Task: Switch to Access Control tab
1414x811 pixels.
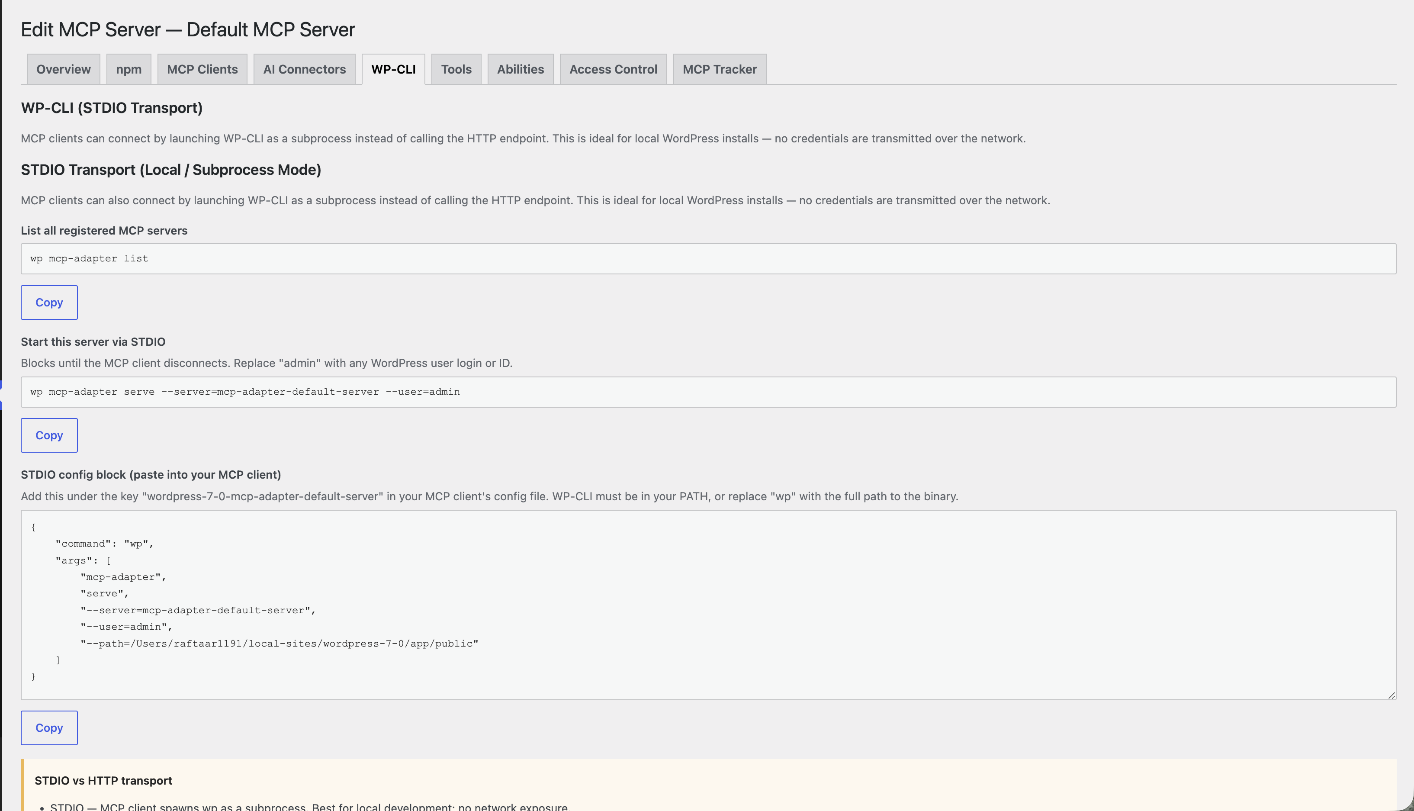Action: click(x=613, y=69)
